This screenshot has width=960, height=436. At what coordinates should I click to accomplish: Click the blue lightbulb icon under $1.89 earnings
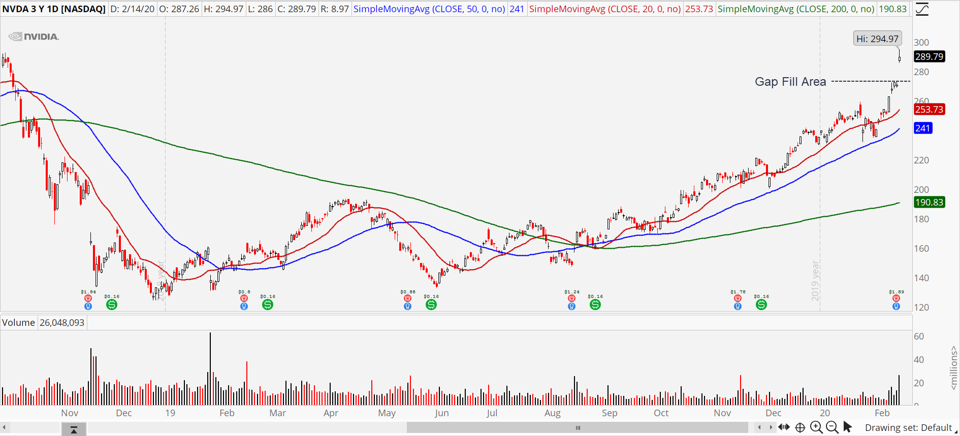[896, 307]
